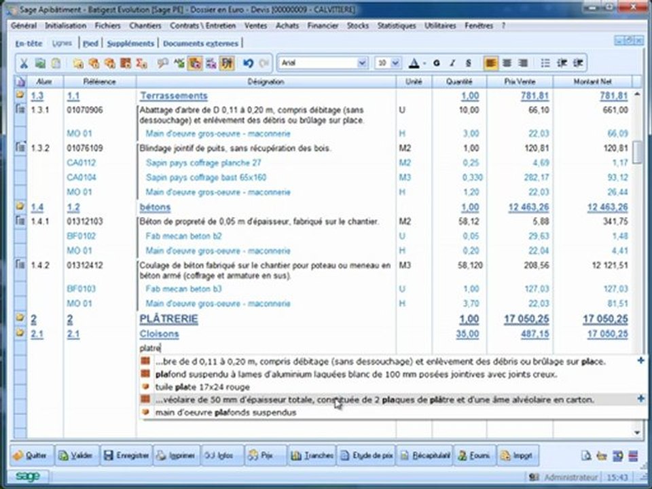The image size is (652, 489).
Task: Click the Paste clipboard icon
Action: [56, 63]
